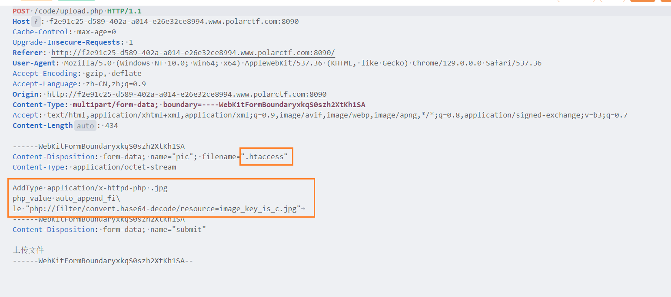The height and width of the screenshot is (297, 671).
Task: Click the max-age=0 value
Action: (x=96, y=32)
